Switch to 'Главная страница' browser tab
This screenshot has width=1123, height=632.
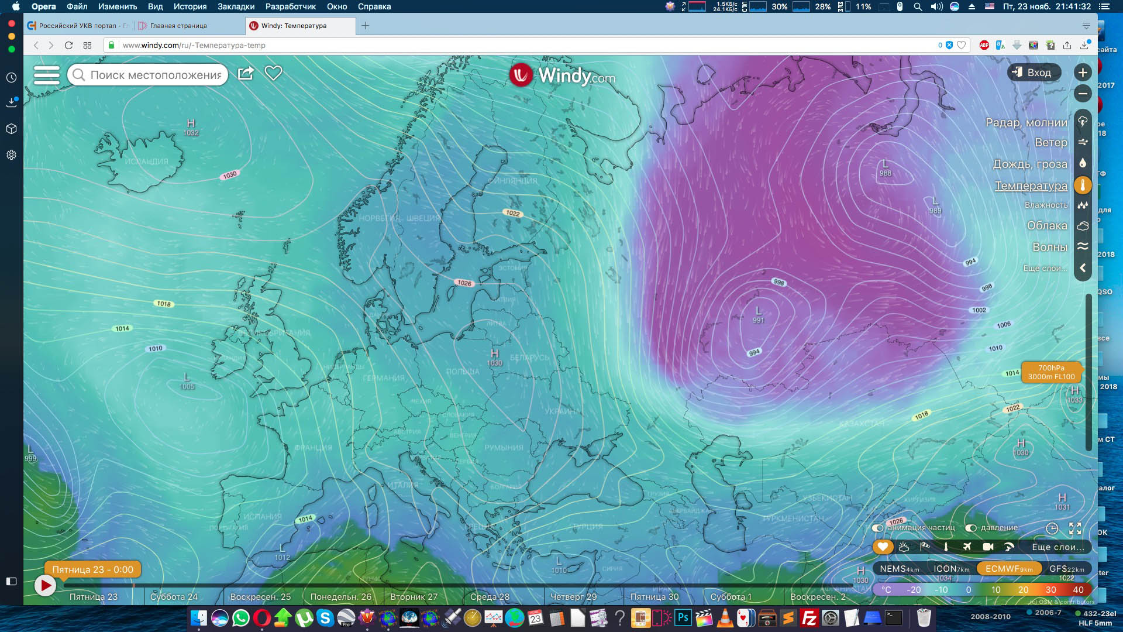178,26
